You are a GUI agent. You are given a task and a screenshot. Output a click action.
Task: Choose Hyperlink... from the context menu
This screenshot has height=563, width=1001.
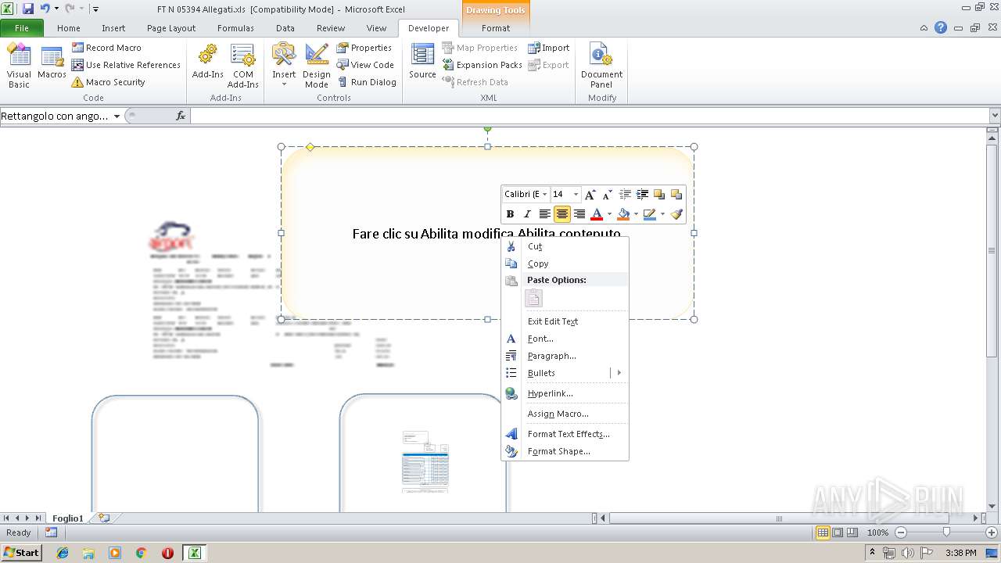(x=565, y=393)
